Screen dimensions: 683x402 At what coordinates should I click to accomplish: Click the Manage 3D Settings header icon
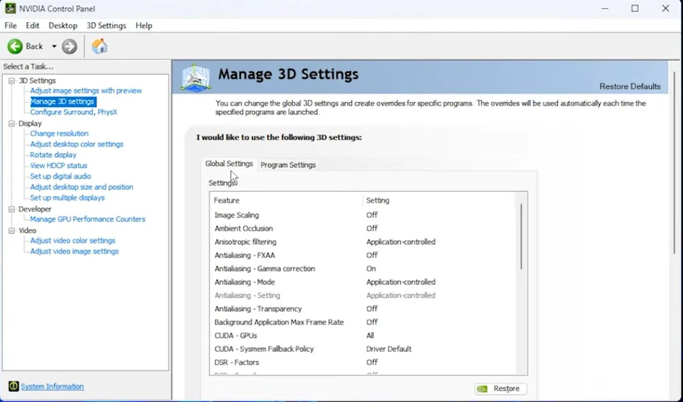(195, 77)
